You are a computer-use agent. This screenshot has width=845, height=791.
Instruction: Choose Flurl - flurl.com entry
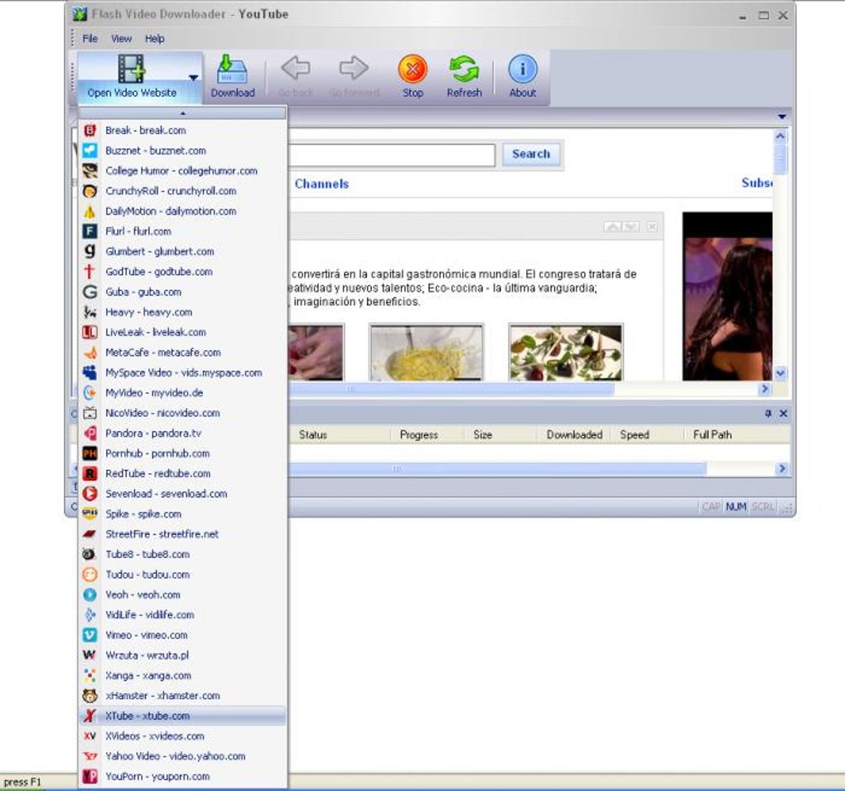[x=183, y=231]
